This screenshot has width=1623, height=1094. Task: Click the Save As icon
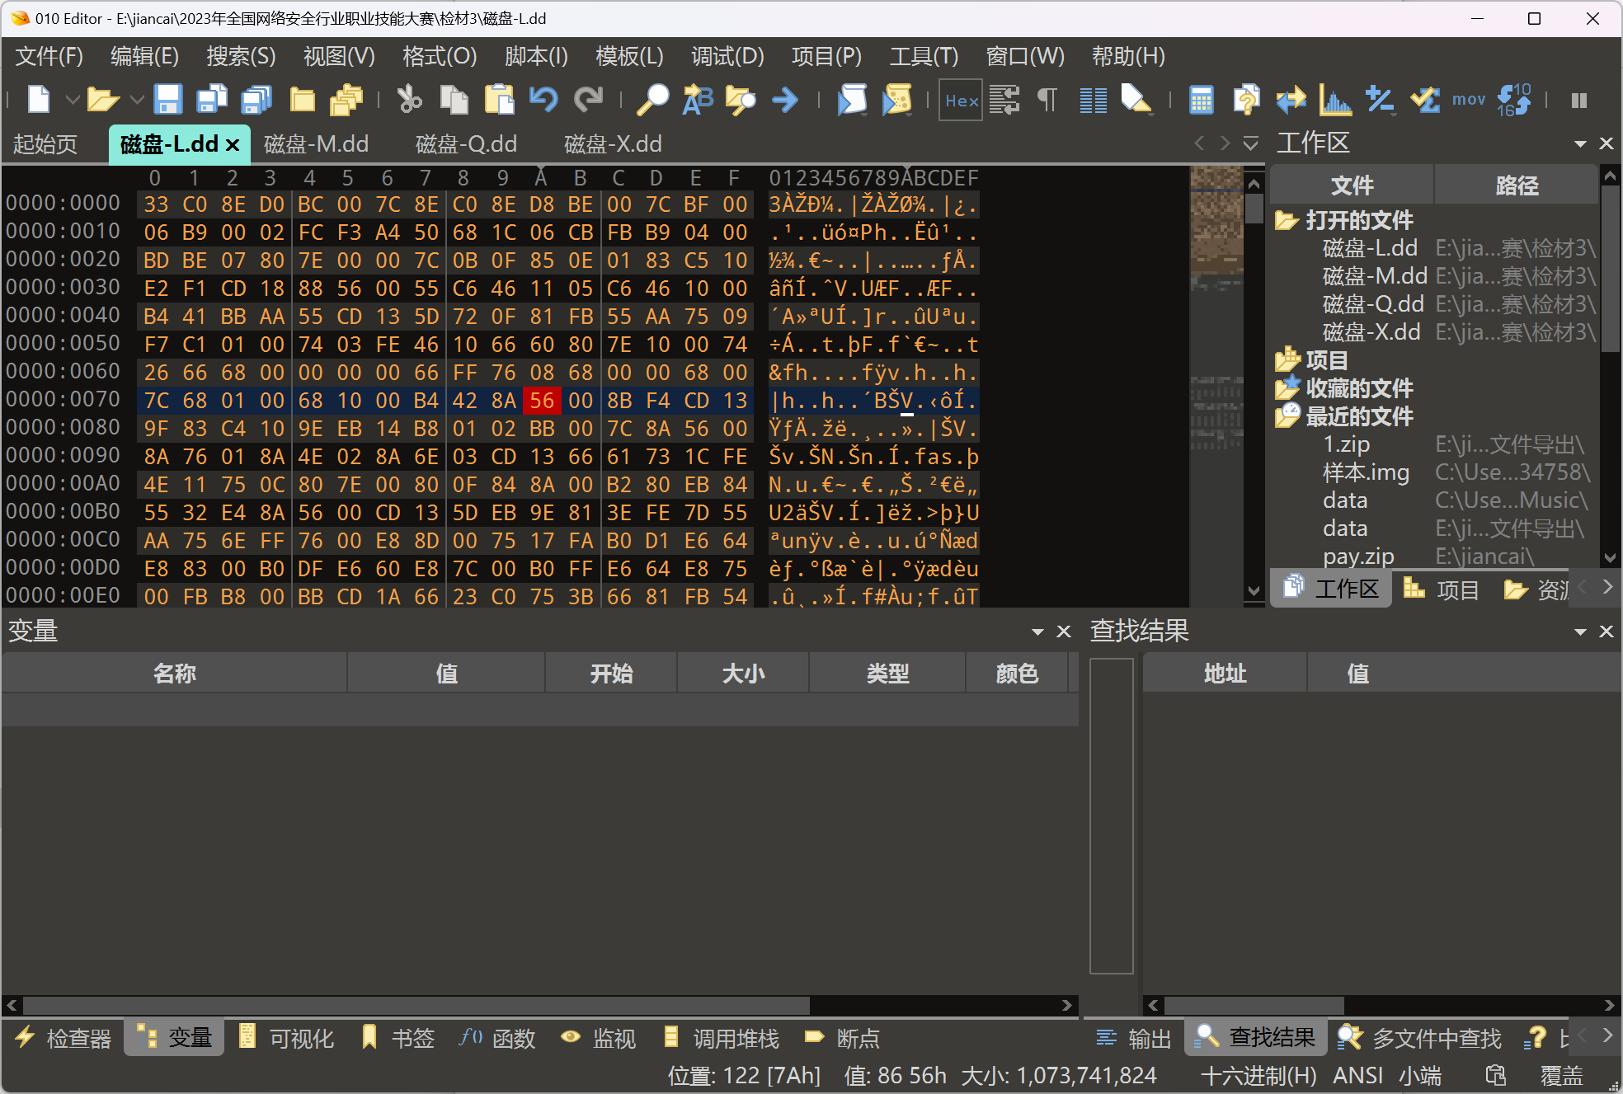[213, 100]
